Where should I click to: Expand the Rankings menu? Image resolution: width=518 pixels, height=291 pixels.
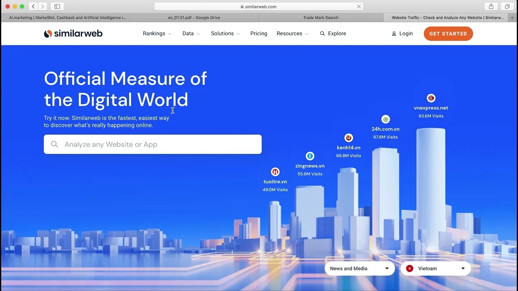click(157, 34)
